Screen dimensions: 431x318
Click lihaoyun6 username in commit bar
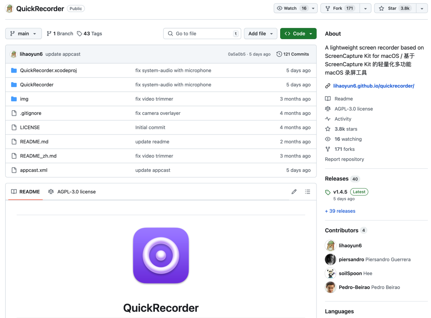pos(31,54)
